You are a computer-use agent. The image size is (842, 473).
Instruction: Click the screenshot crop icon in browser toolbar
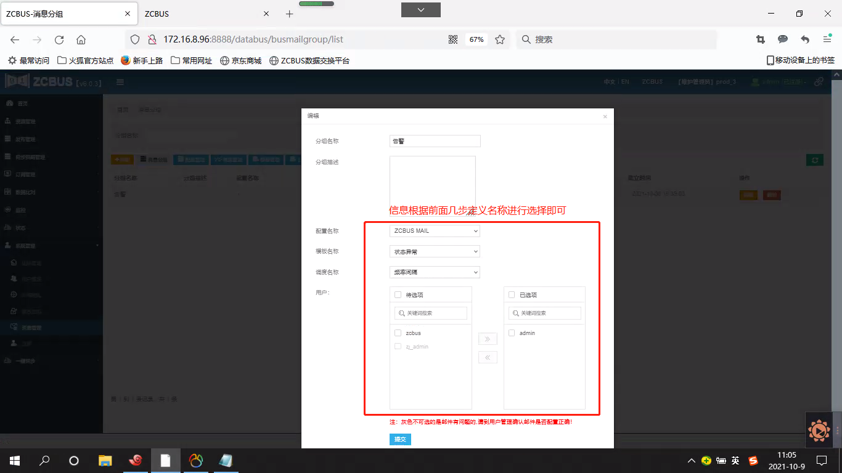click(761, 39)
